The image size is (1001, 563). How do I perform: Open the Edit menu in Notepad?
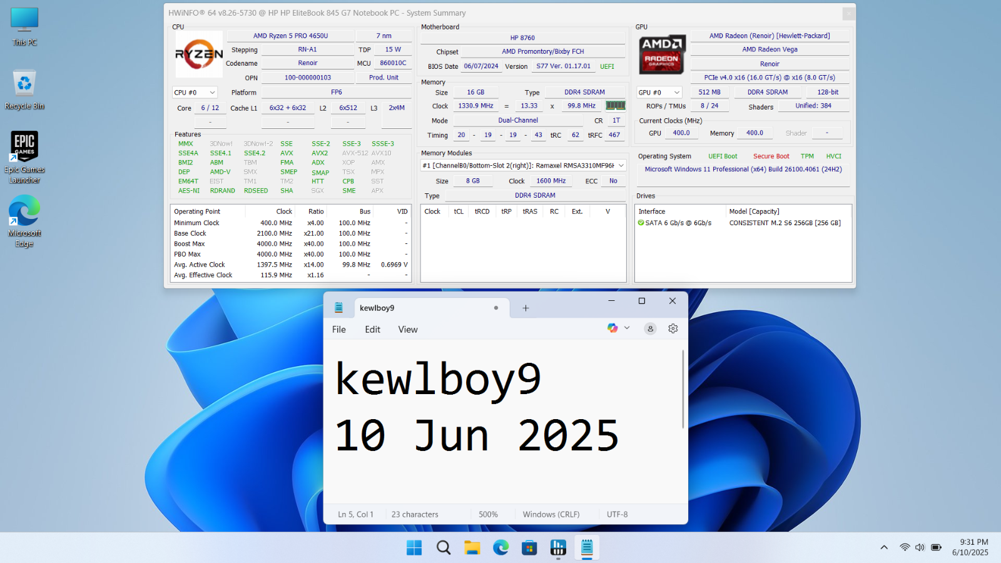pyautogui.click(x=373, y=330)
